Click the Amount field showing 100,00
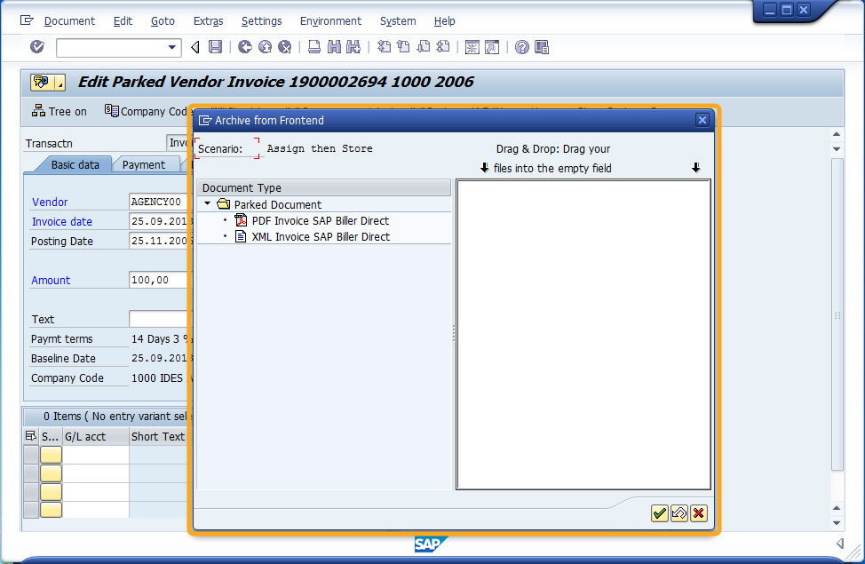 point(160,280)
